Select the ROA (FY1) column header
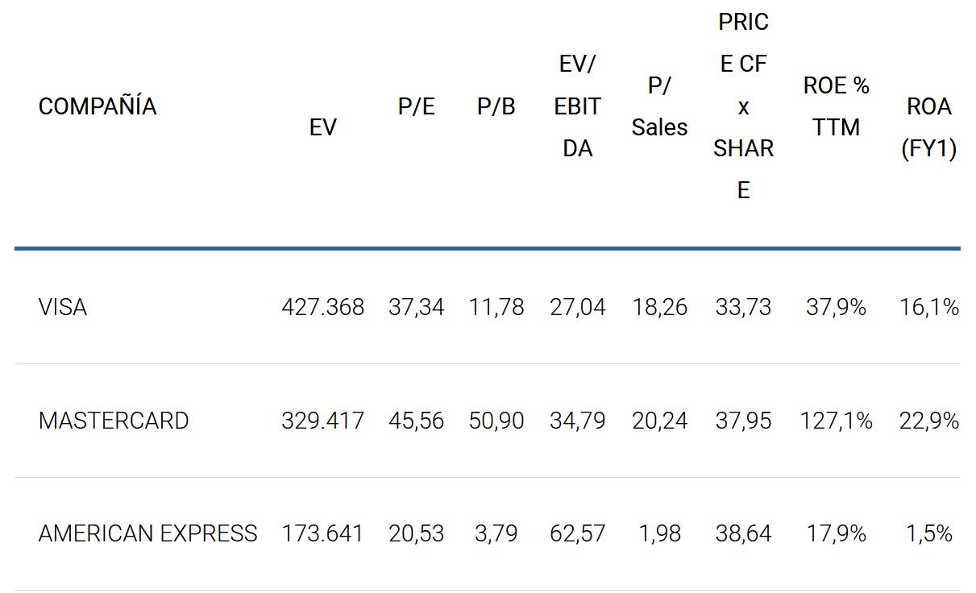 928,127
